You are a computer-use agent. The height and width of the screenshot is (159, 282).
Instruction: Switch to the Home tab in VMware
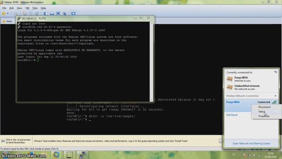pyautogui.click(x=7, y=21)
